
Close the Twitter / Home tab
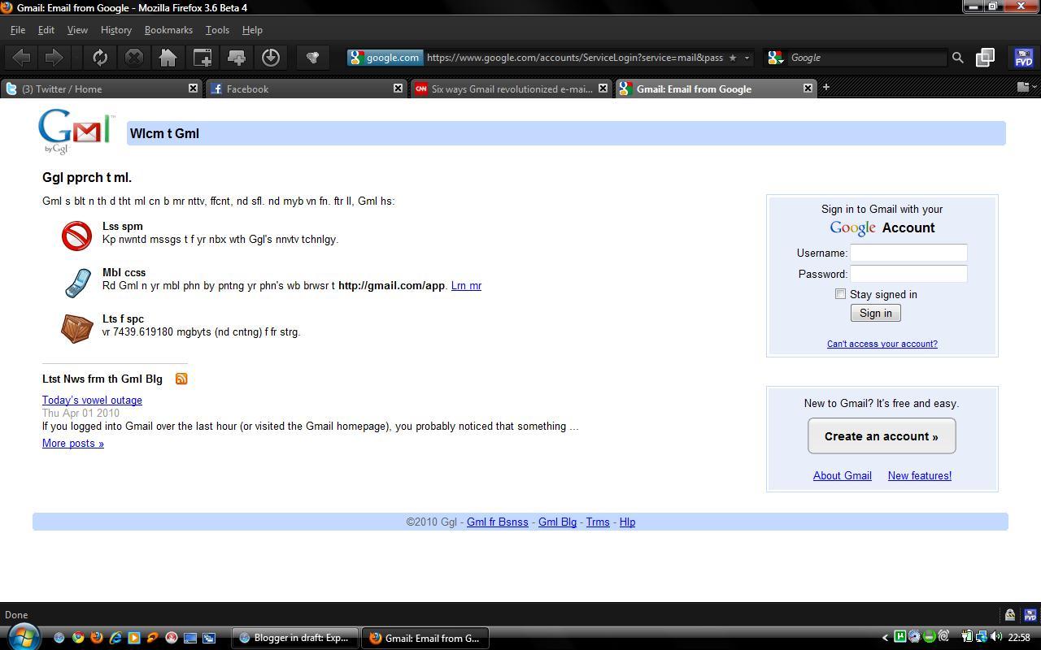coord(193,88)
